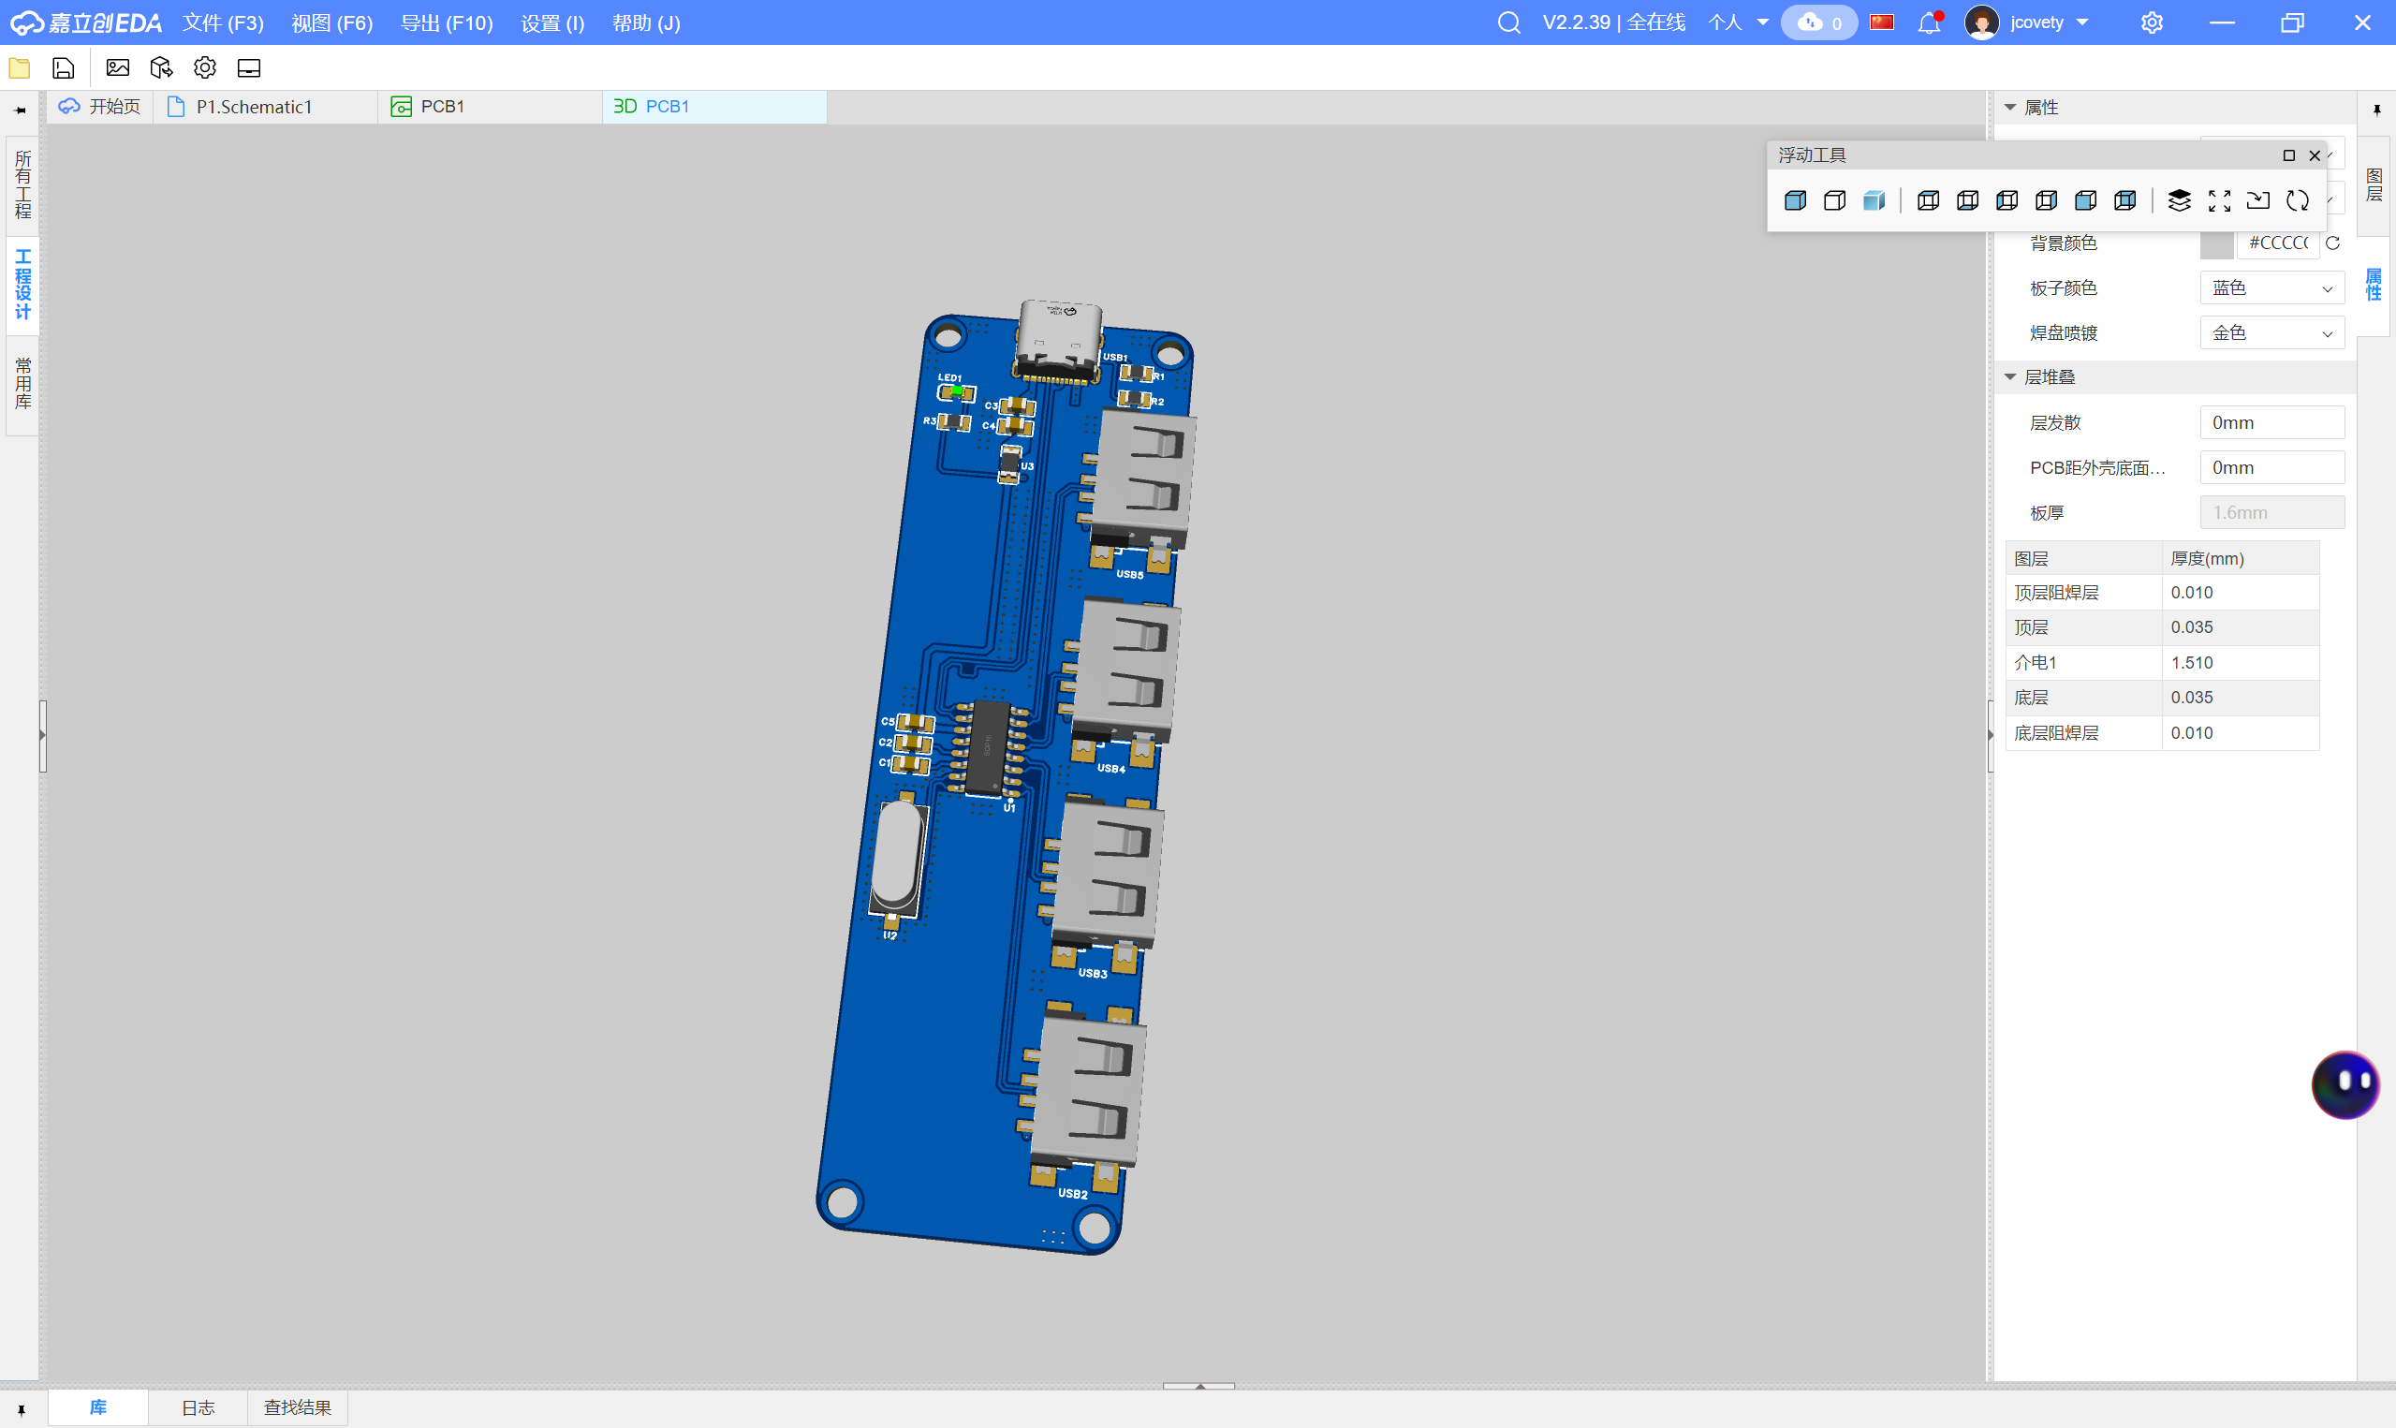Open the 所有工程 side tab

pyautogui.click(x=22, y=184)
